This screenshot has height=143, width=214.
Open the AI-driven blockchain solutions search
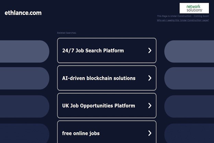(107, 78)
